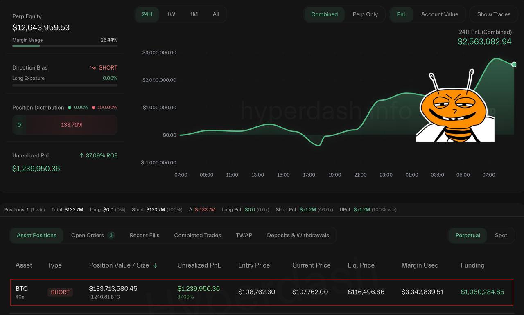Image resolution: width=524 pixels, height=315 pixels.
Task: Click the SHORT trend-down arrow icon
Action: (x=93, y=68)
